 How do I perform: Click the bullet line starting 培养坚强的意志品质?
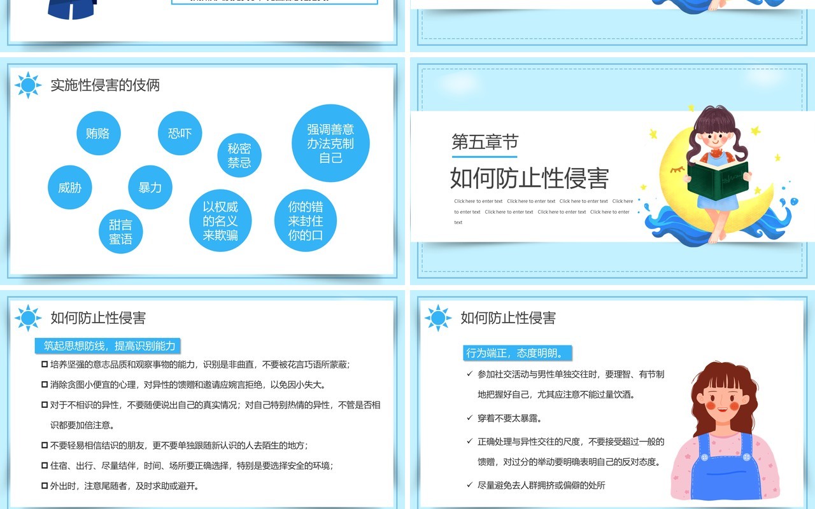[196, 365]
